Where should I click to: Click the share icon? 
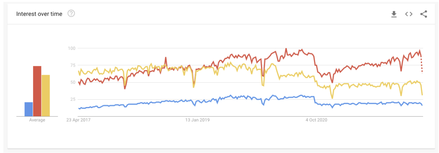coord(424,14)
